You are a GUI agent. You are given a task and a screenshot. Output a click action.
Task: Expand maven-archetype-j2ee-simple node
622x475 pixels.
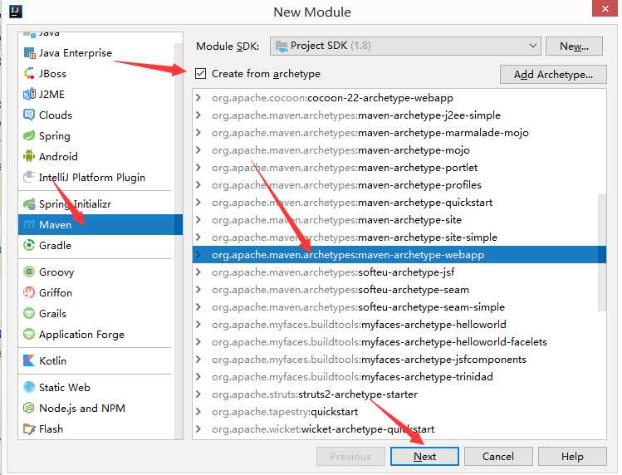[x=198, y=115]
